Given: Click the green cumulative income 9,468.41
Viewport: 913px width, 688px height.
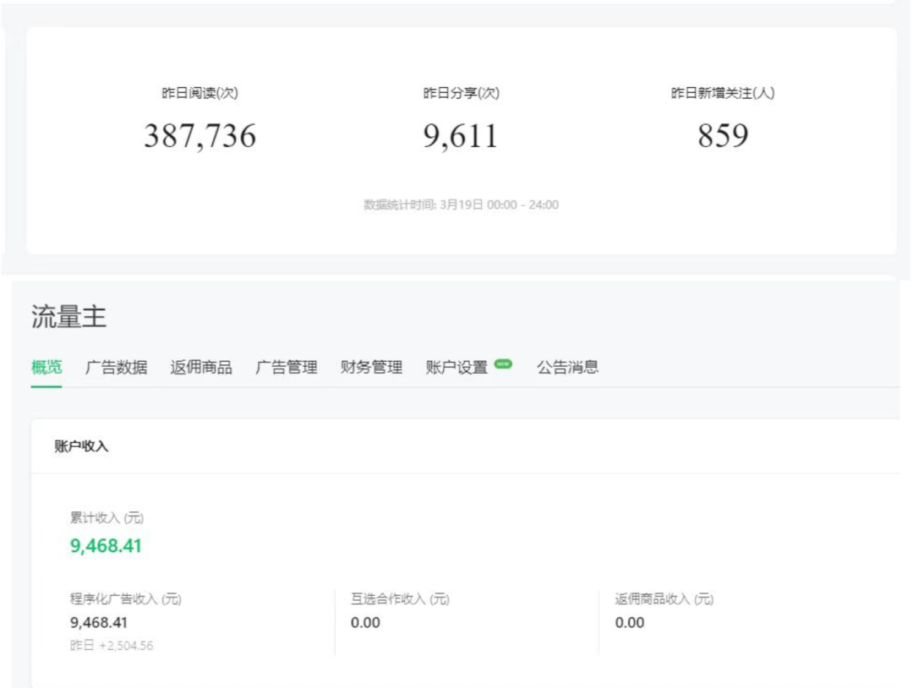Looking at the screenshot, I should [105, 546].
